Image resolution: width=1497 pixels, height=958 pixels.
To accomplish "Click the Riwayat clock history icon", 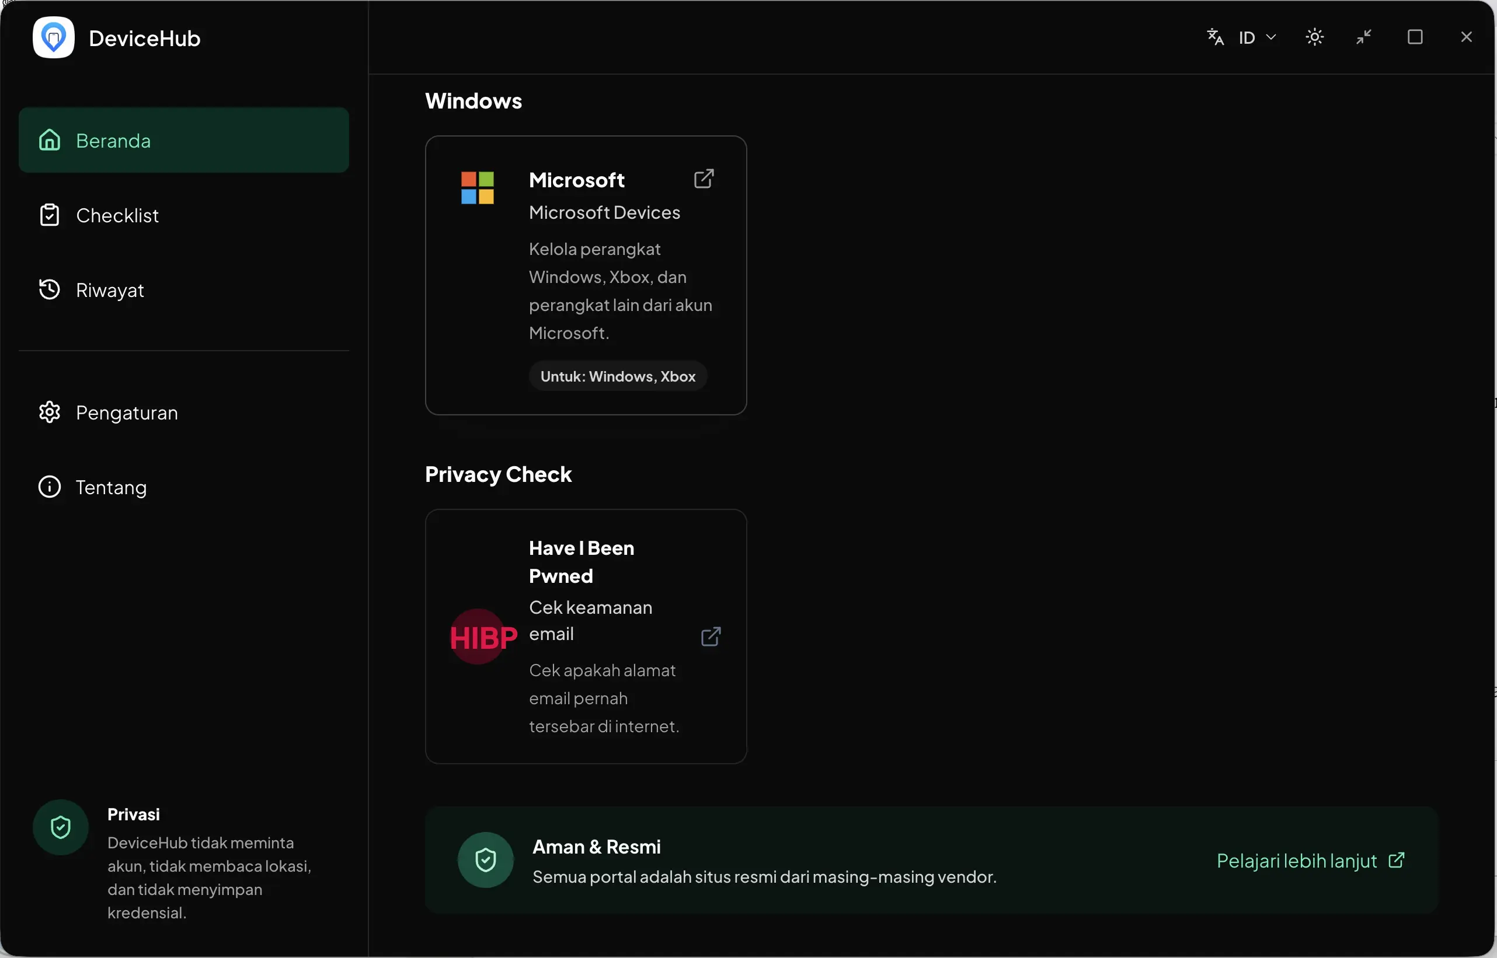I will (x=50, y=289).
